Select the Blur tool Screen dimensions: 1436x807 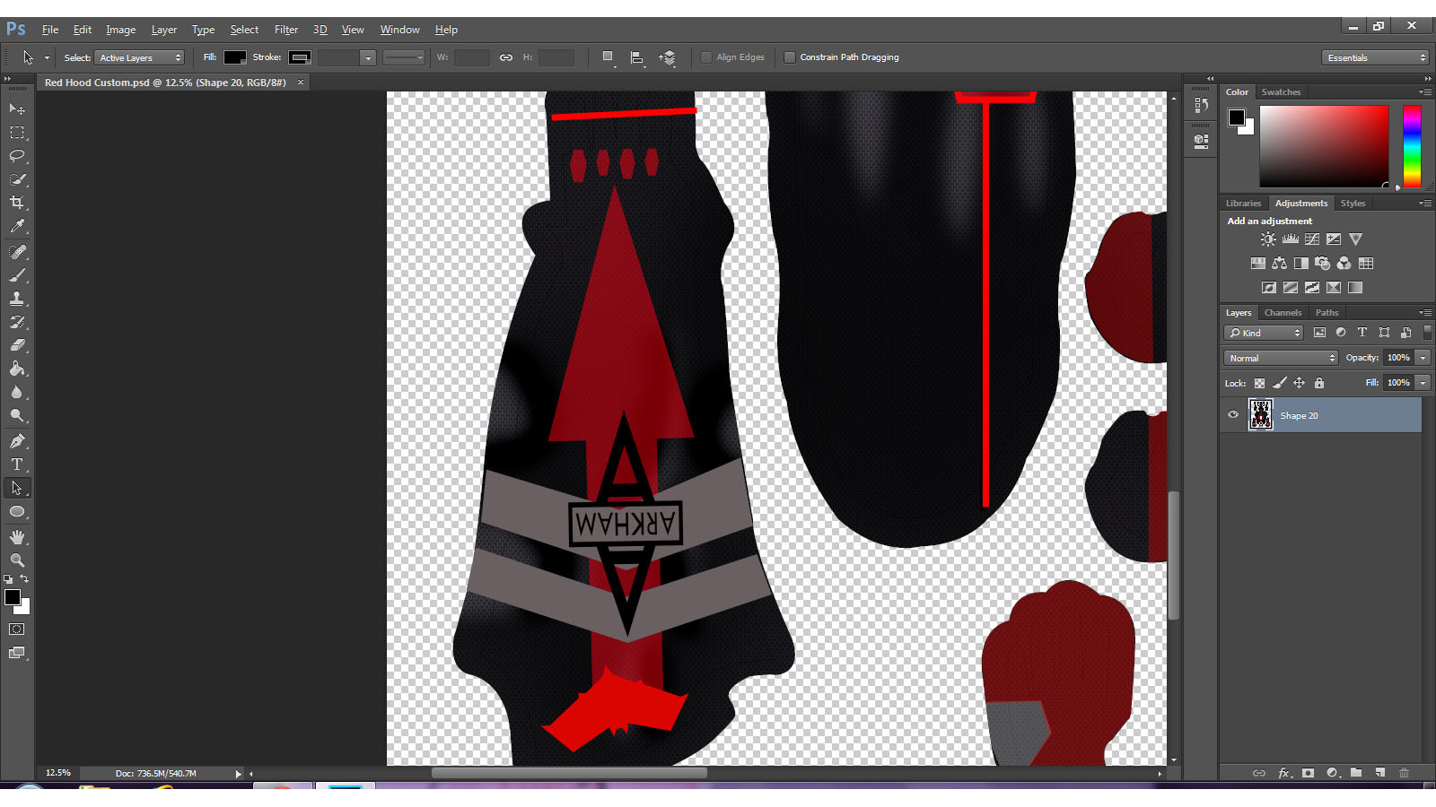(x=17, y=393)
